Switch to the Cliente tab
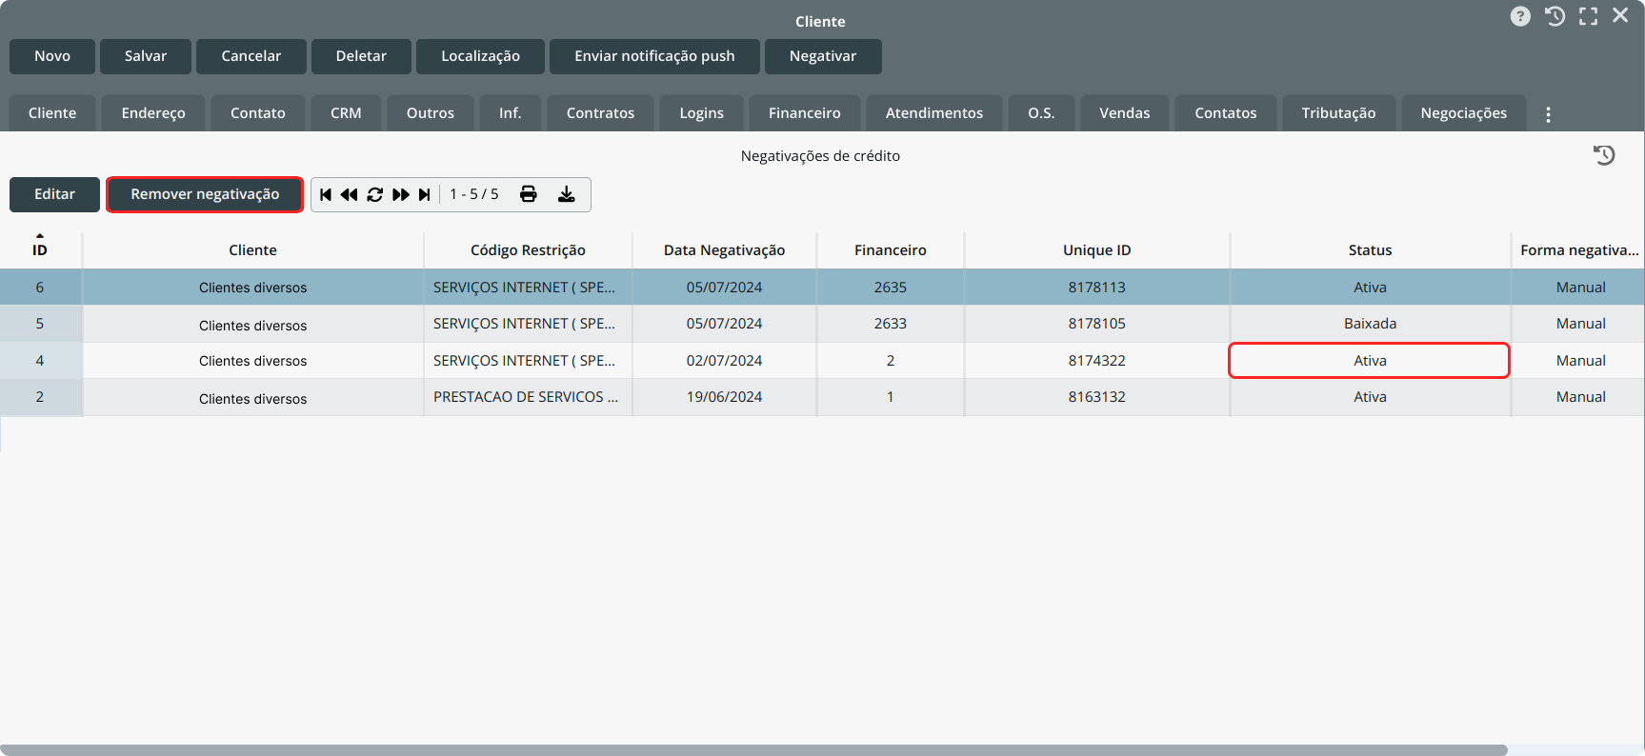 pyautogui.click(x=52, y=113)
